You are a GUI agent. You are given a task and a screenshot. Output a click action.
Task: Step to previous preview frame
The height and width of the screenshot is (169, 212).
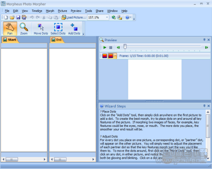point(118,47)
